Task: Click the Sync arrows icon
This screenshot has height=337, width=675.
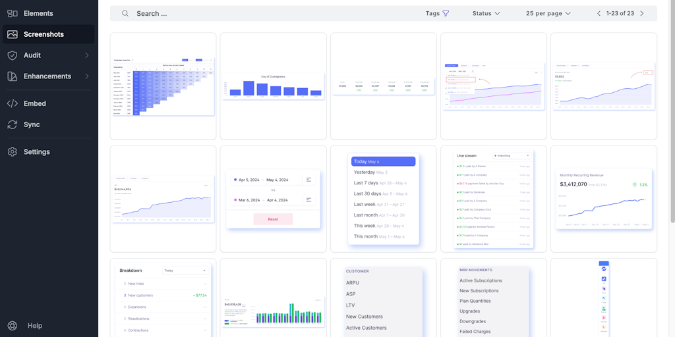Action: [x=12, y=124]
